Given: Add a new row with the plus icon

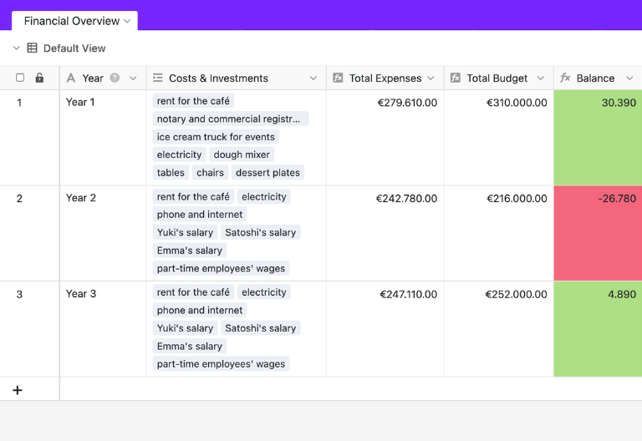Looking at the screenshot, I should 18,390.
